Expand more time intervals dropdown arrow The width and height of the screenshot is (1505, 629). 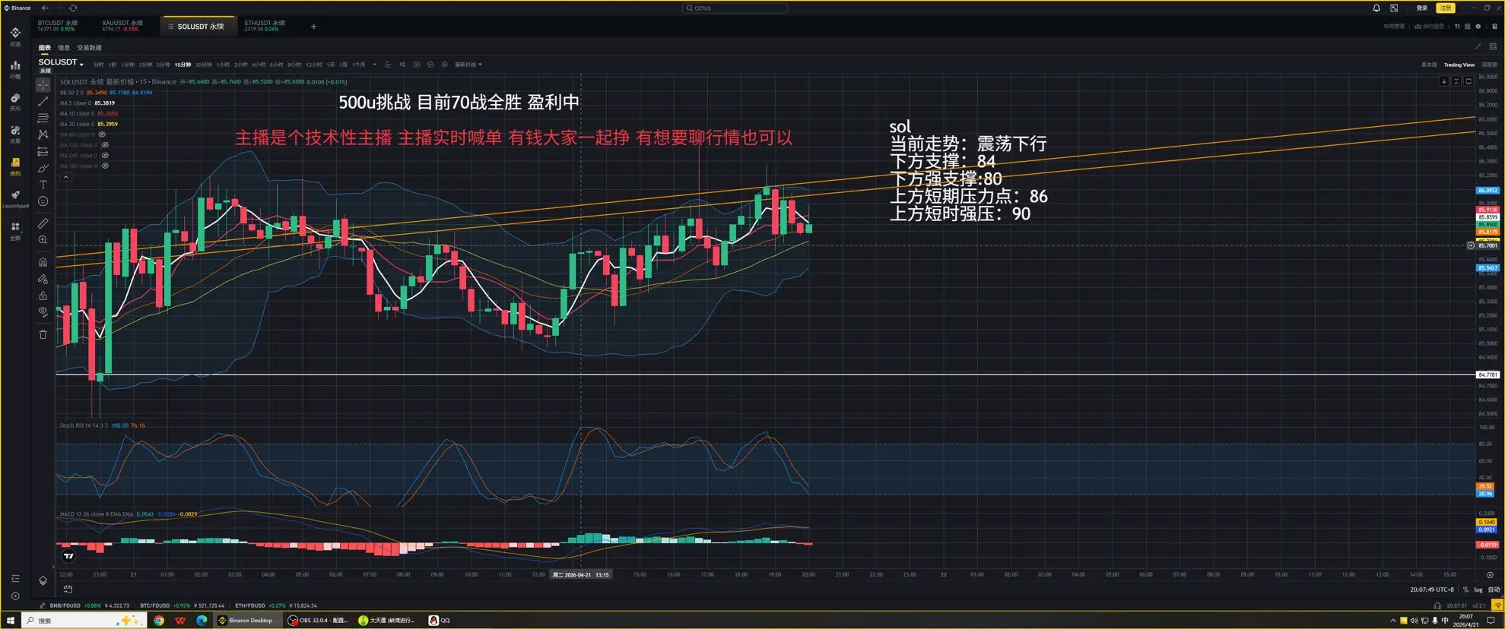(x=374, y=65)
